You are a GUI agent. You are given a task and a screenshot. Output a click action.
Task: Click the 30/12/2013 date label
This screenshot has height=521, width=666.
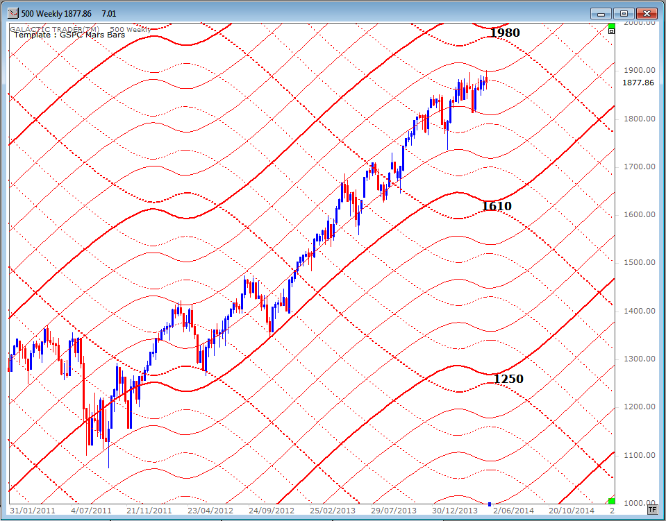point(453,509)
